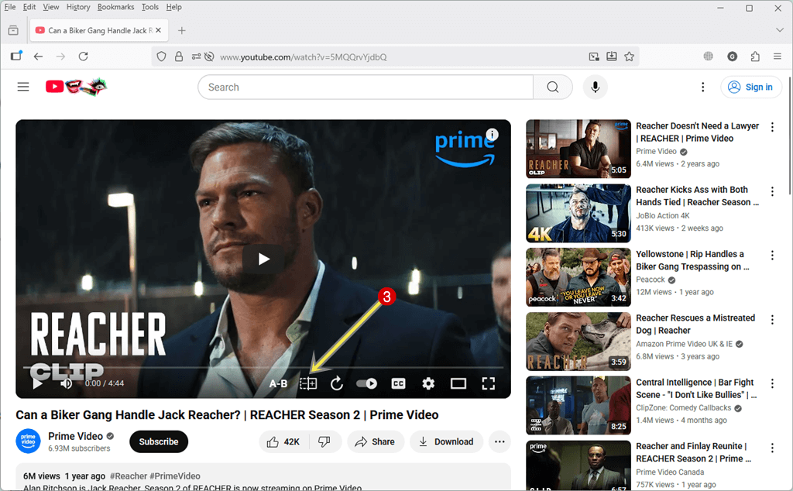Open the player settings gear

[x=428, y=384]
